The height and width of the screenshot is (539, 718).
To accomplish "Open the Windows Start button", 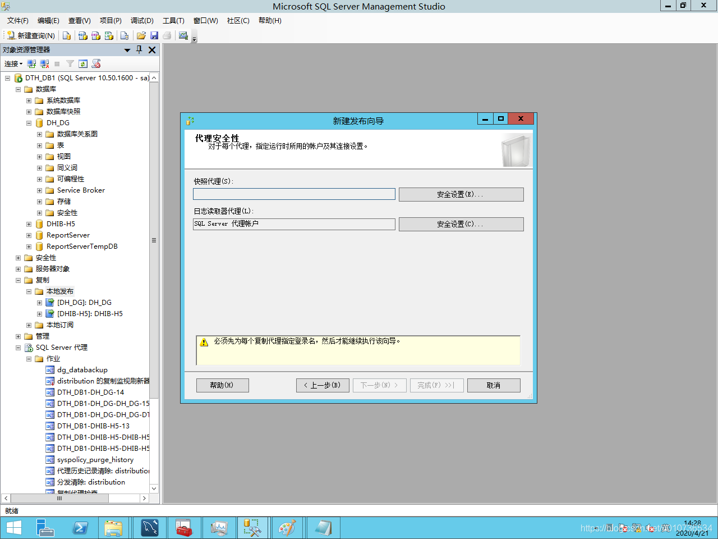I will point(14,528).
